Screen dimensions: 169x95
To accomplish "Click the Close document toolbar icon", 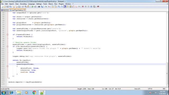I will (13, 7).
